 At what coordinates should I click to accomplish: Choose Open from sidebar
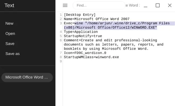tap(10, 34)
